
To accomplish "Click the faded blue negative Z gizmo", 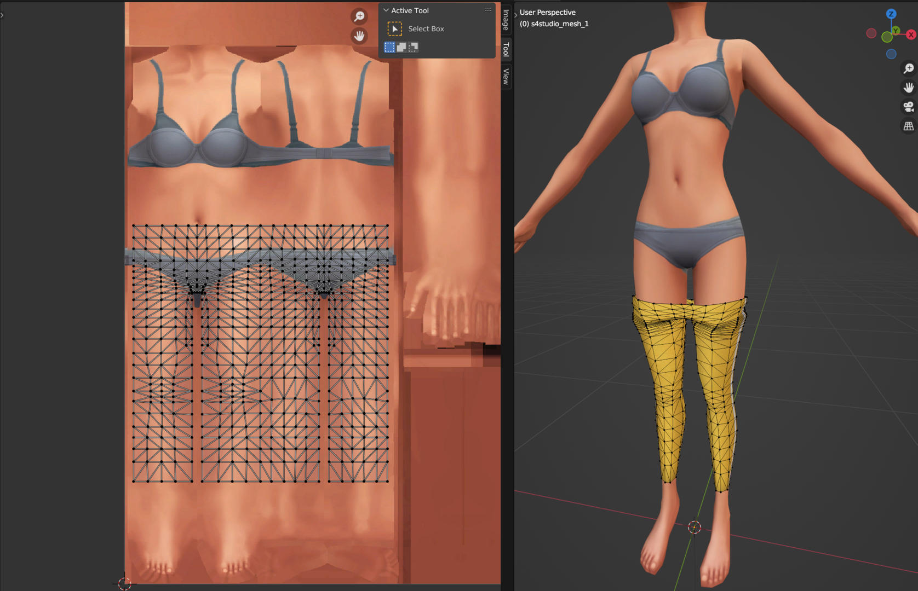I will pyautogui.click(x=891, y=54).
